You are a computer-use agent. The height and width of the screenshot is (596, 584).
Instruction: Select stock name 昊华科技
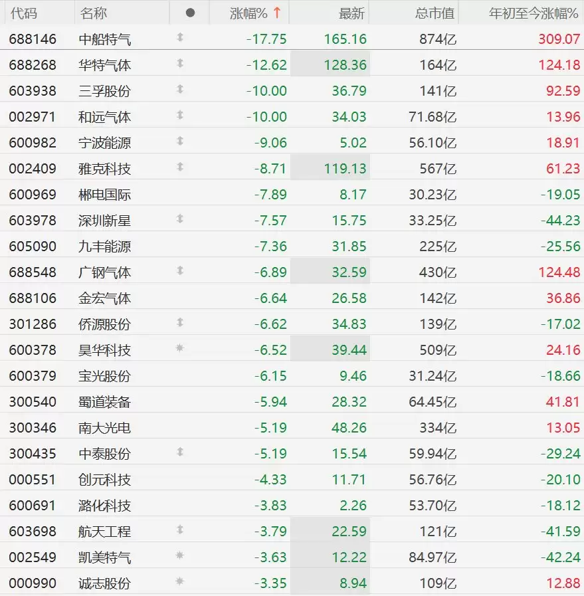[105, 350]
